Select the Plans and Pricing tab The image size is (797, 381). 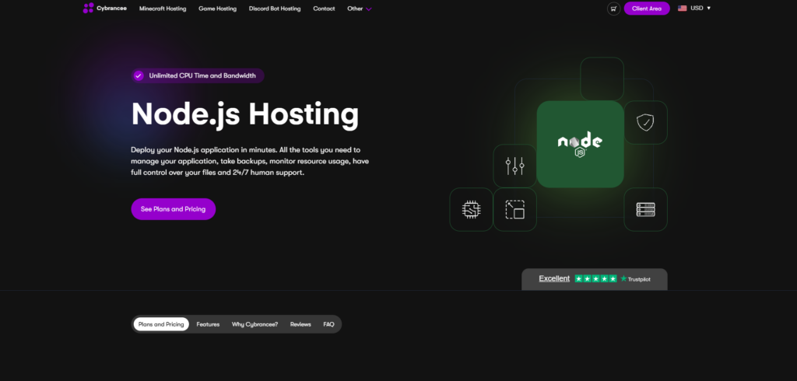161,324
